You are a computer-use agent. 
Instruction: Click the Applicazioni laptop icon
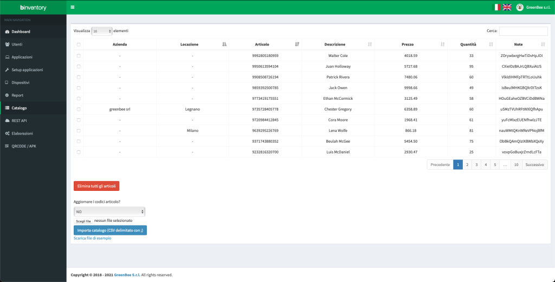[7, 57]
